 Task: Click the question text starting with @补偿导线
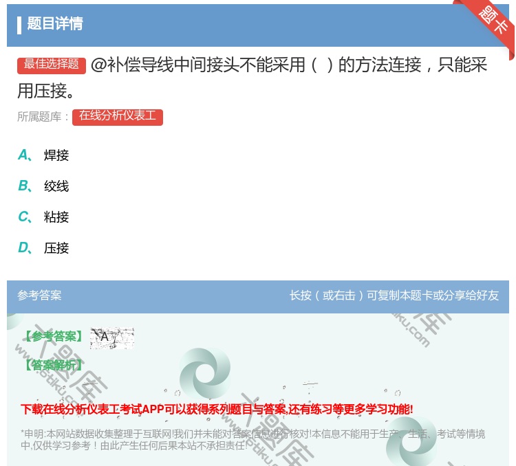point(252,78)
